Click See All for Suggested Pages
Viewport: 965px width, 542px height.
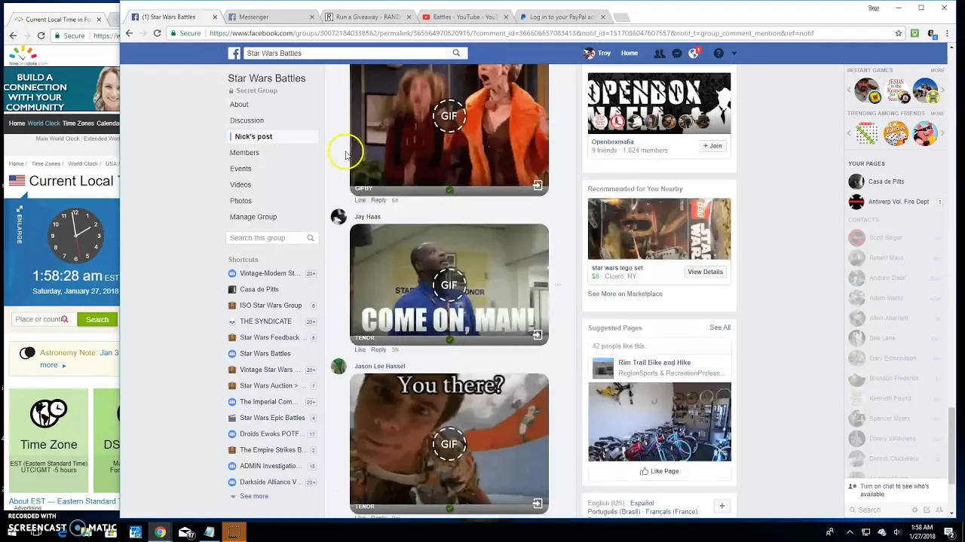pyautogui.click(x=720, y=327)
